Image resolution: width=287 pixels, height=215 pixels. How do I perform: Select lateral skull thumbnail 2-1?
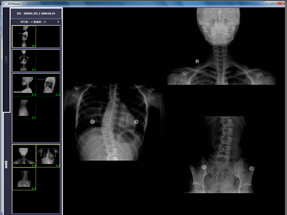click(24, 85)
